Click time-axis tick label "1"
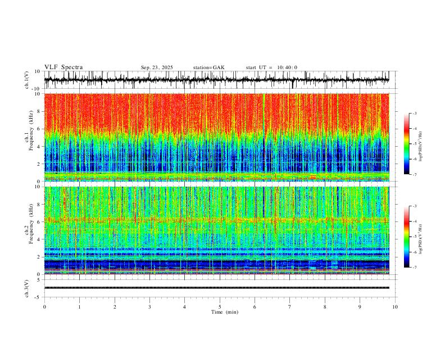This screenshot has height=344, width=445. coord(80,307)
